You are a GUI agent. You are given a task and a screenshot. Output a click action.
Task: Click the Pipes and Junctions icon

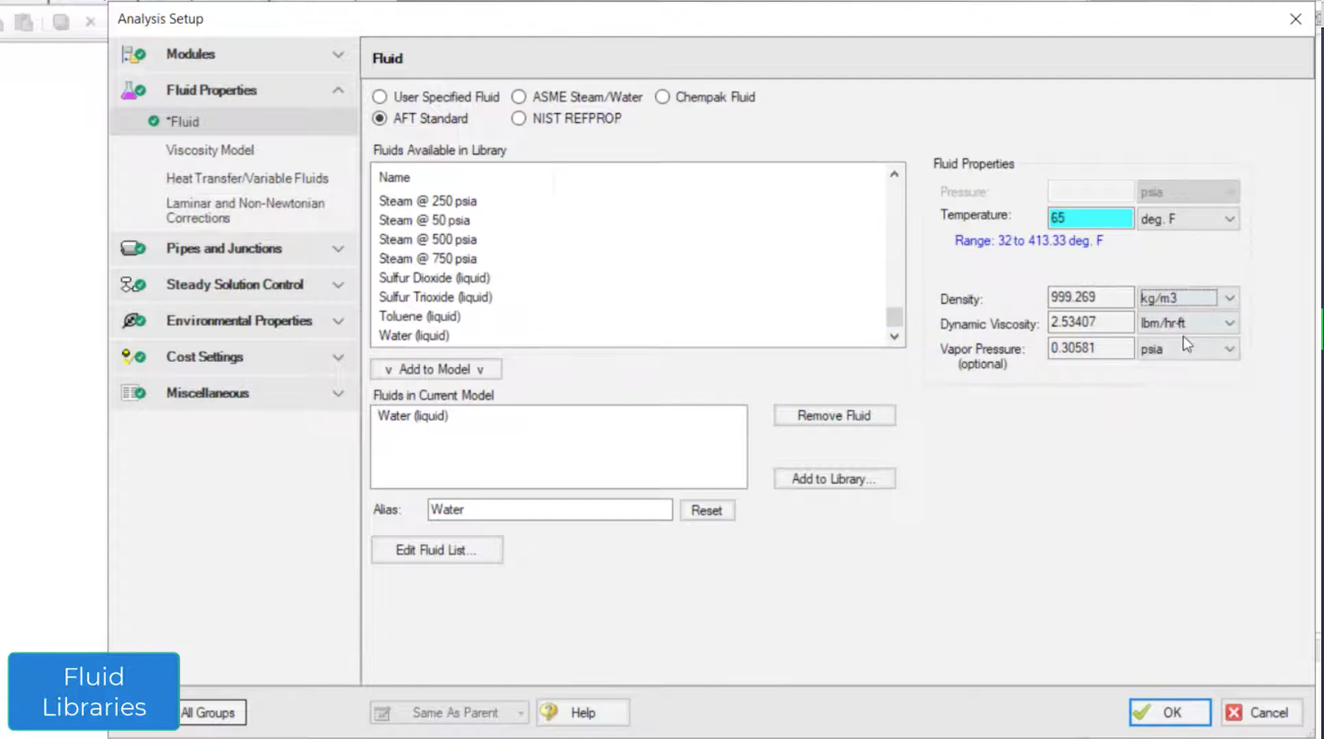(x=133, y=249)
